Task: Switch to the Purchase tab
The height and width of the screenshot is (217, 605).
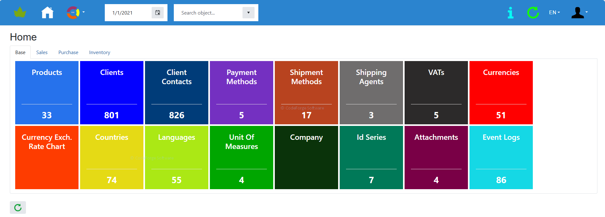Action: (68, 53)
